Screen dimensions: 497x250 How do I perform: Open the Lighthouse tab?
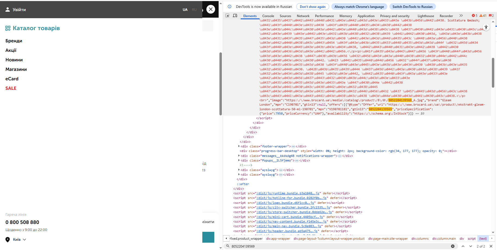click(x=426, y=16)
